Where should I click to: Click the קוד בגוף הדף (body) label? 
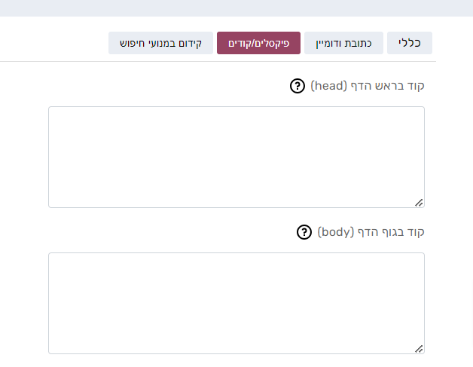click(x=371, y=232)
